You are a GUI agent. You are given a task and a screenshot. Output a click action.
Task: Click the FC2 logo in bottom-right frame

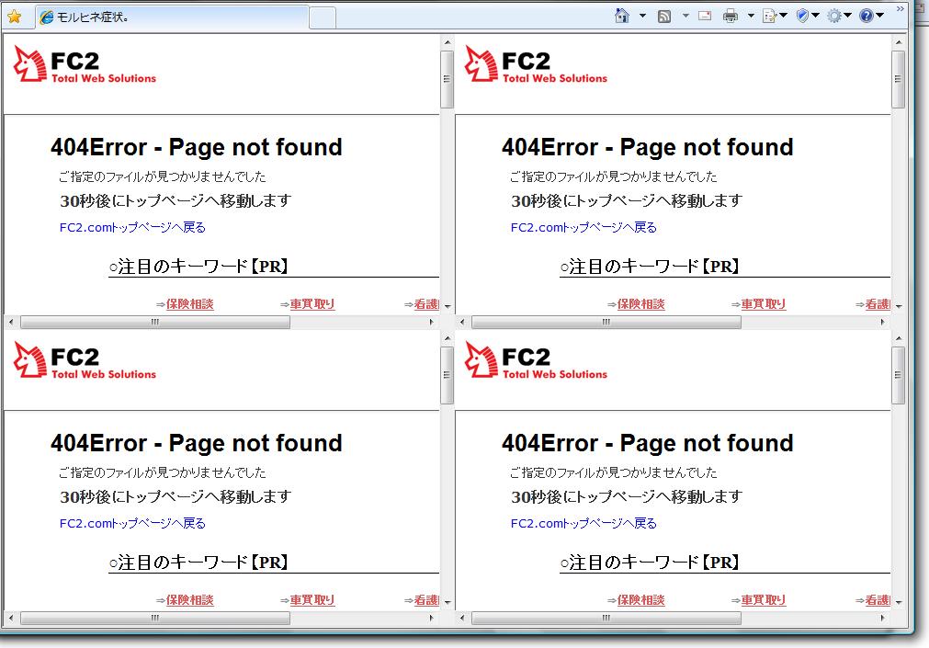coord(537,360)
